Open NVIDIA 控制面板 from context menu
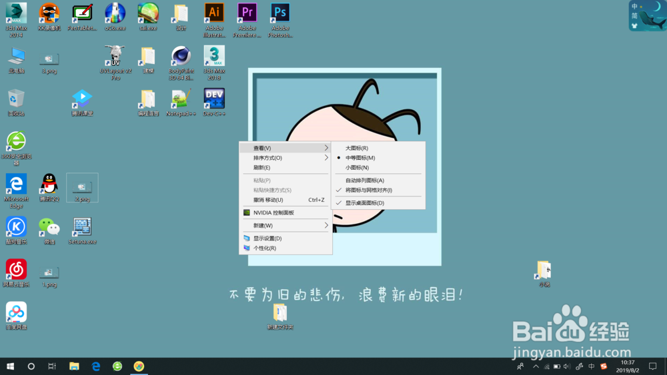Screen dimensions: 667x375 pos(285,212)
